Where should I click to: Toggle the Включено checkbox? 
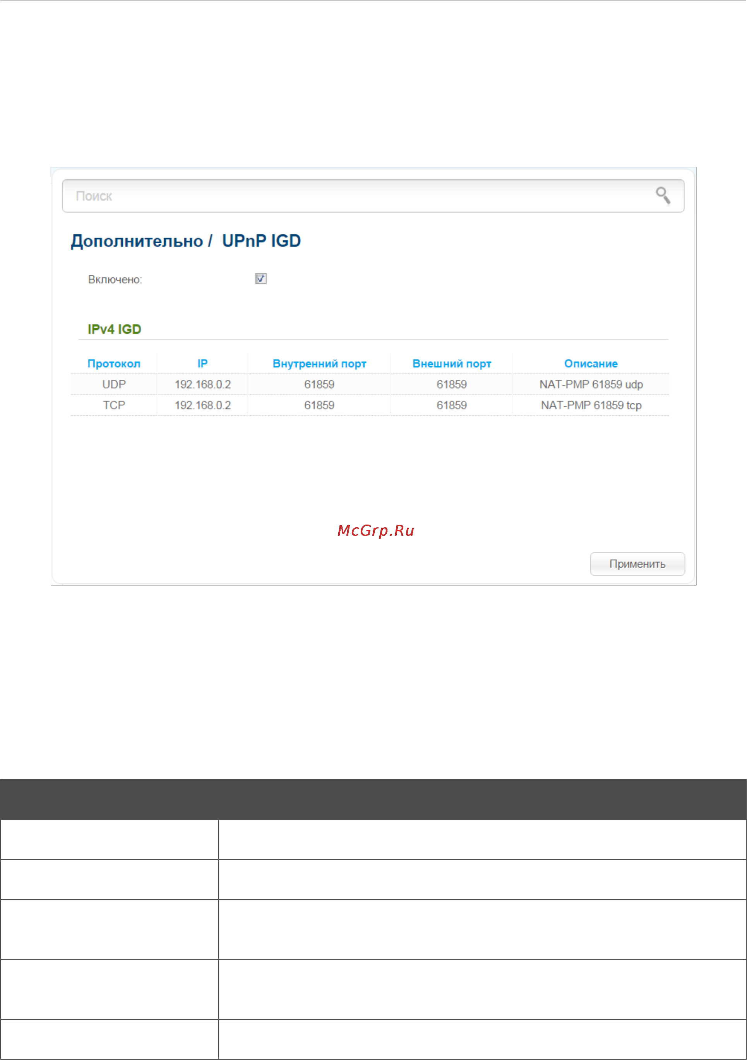[261, 279]
